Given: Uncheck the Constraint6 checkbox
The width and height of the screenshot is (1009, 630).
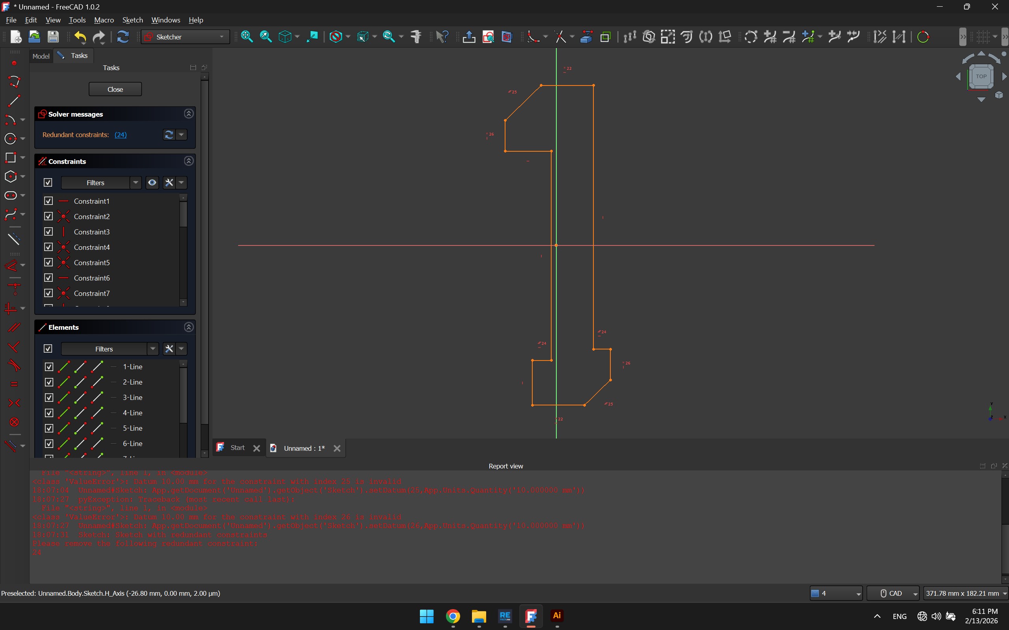Looking at the screenshot, I should [48, 278].
